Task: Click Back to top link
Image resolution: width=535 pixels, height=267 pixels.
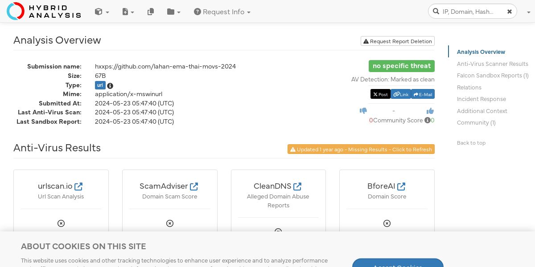Action: click(x=471, y=143)
